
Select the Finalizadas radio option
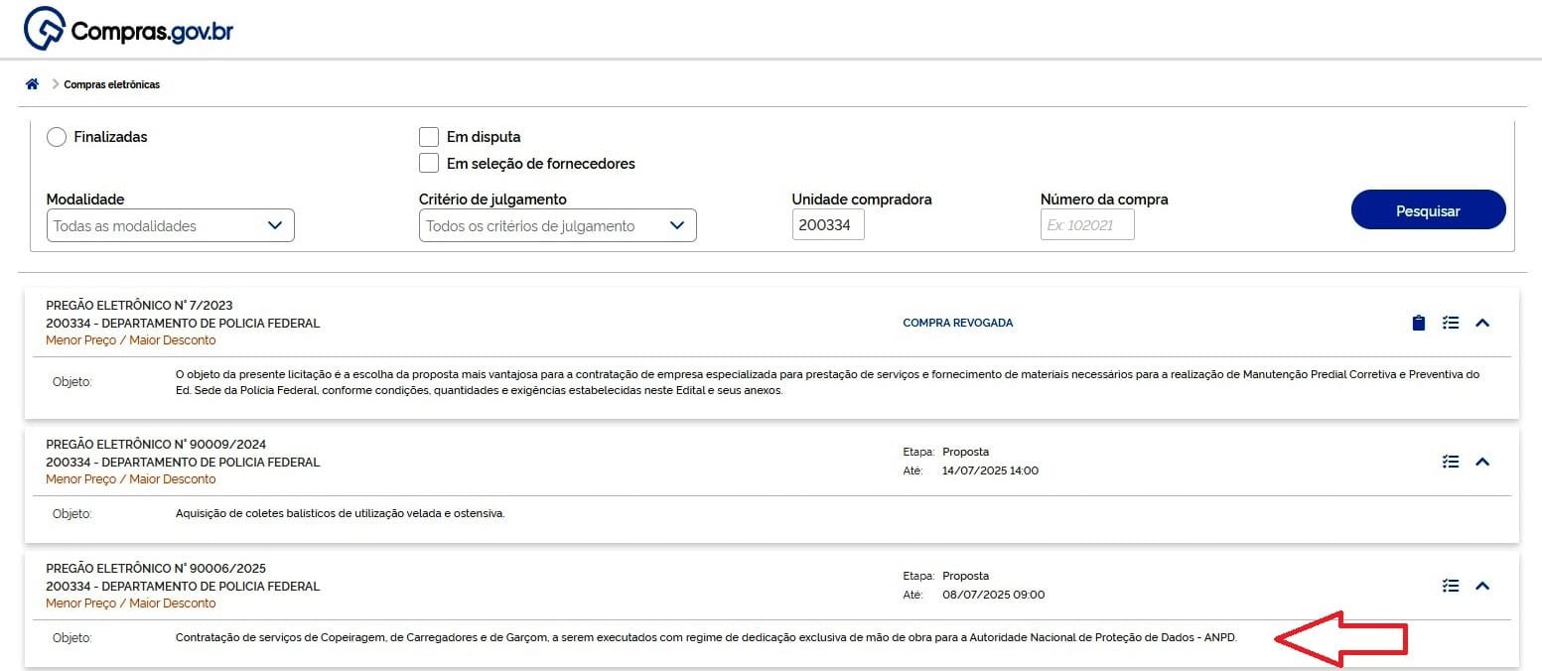(57, 137)
